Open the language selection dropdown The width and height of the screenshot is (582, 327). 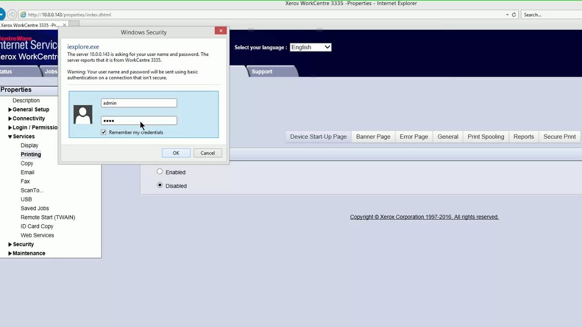point(311,47)
